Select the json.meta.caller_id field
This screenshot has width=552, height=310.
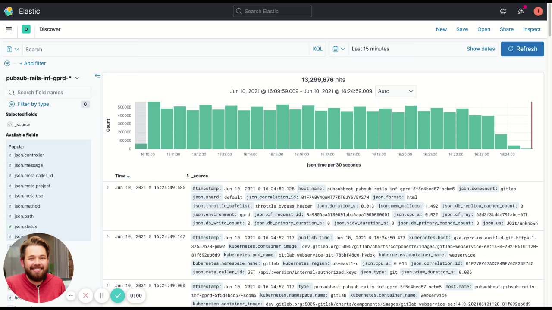pyautogui.click(x=34, y=176)
